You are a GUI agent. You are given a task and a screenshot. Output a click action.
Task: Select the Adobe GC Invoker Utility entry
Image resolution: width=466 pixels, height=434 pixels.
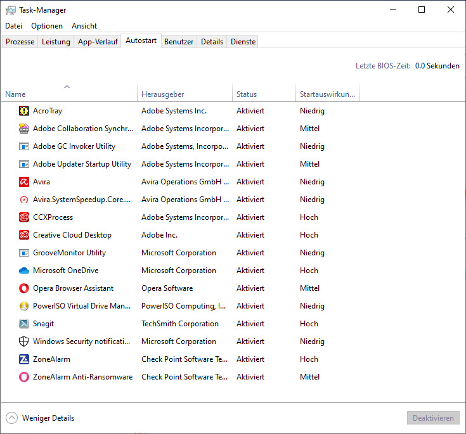click(x=74, y=146)
